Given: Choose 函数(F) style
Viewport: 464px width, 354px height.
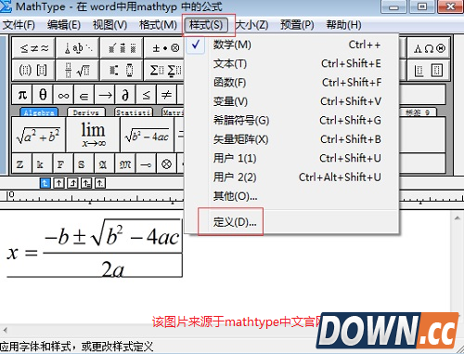Looking at the screenshot, I should point(291,83).
